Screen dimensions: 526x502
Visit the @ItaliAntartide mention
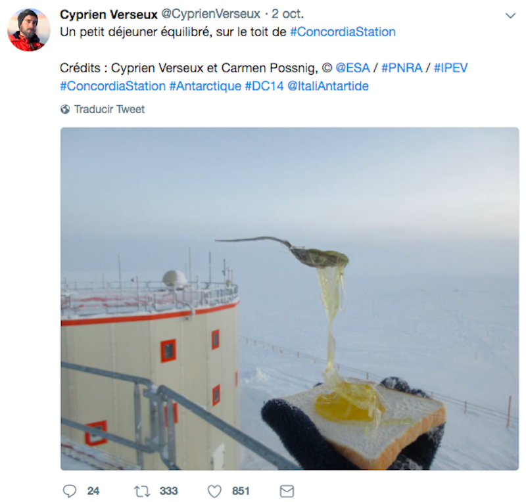[x=328, y=86]
